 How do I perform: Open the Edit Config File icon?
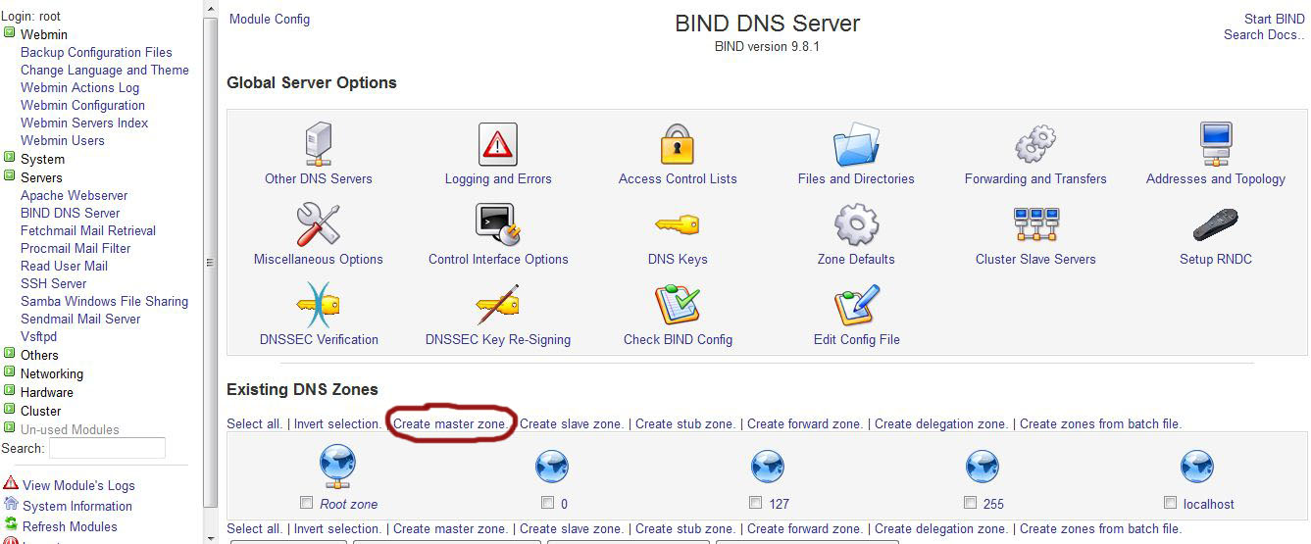pyautogui.click(x=856, y=306)
